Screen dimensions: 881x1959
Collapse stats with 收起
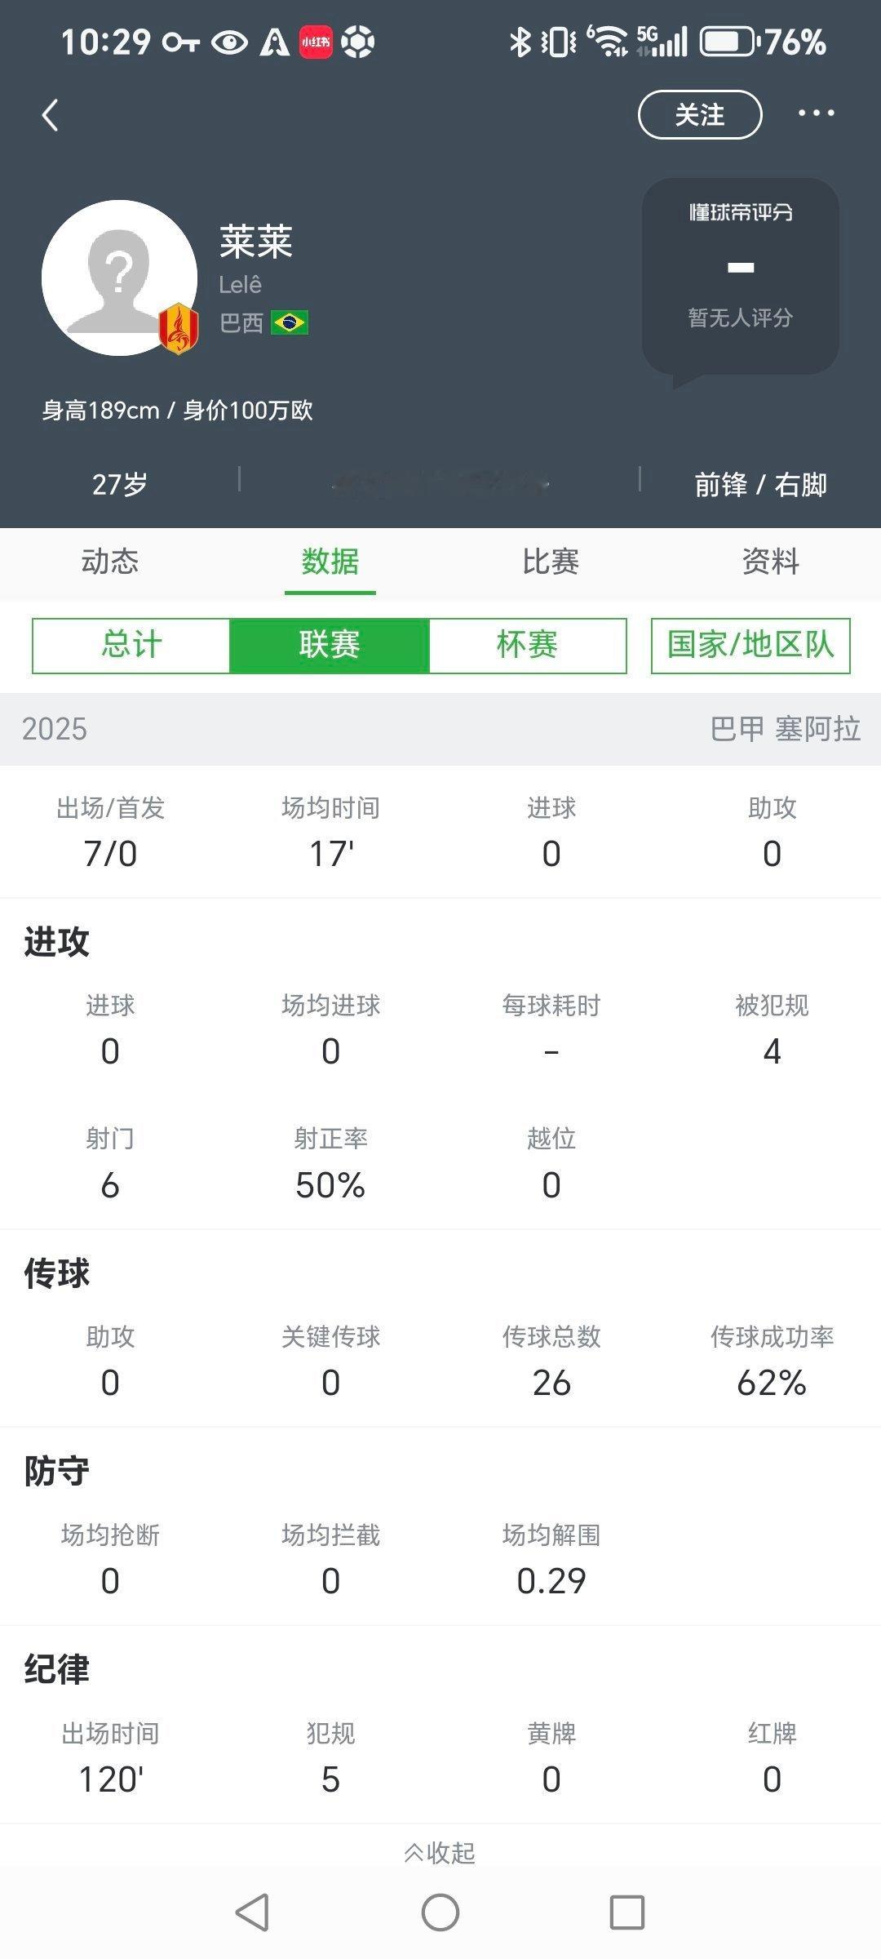coord(440,1853)
